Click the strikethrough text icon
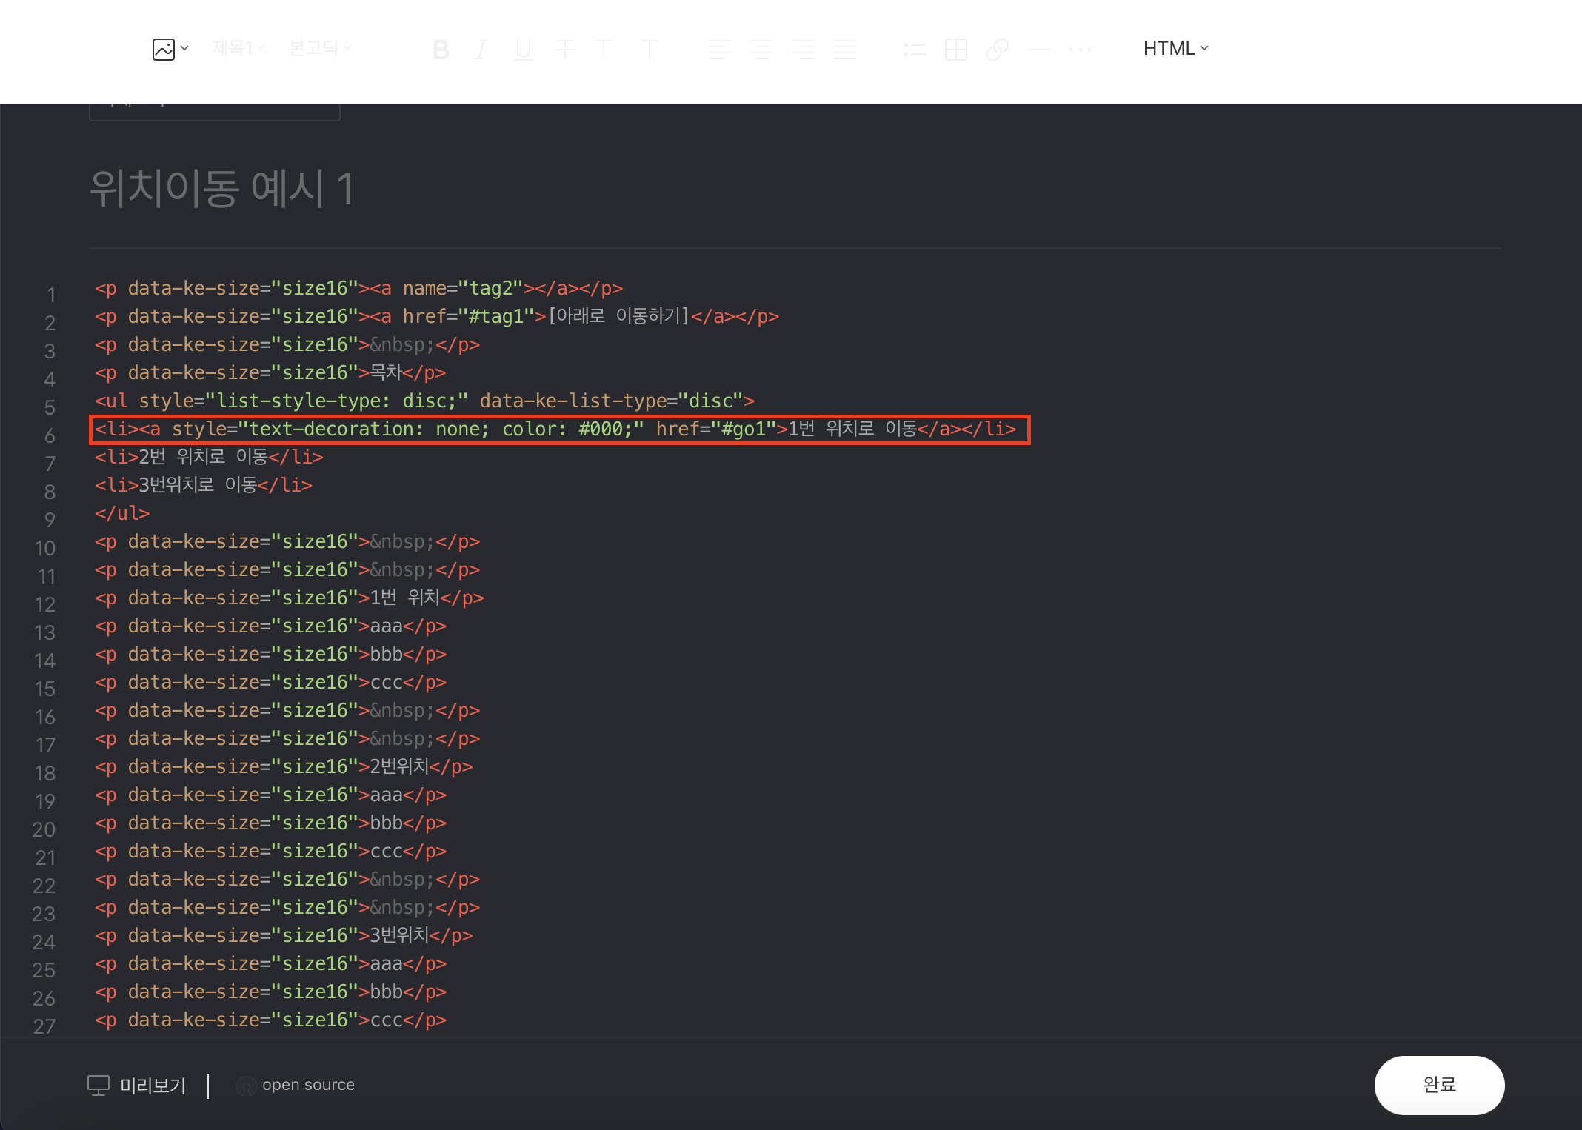1582x1130 pixels. pos(565,50)
